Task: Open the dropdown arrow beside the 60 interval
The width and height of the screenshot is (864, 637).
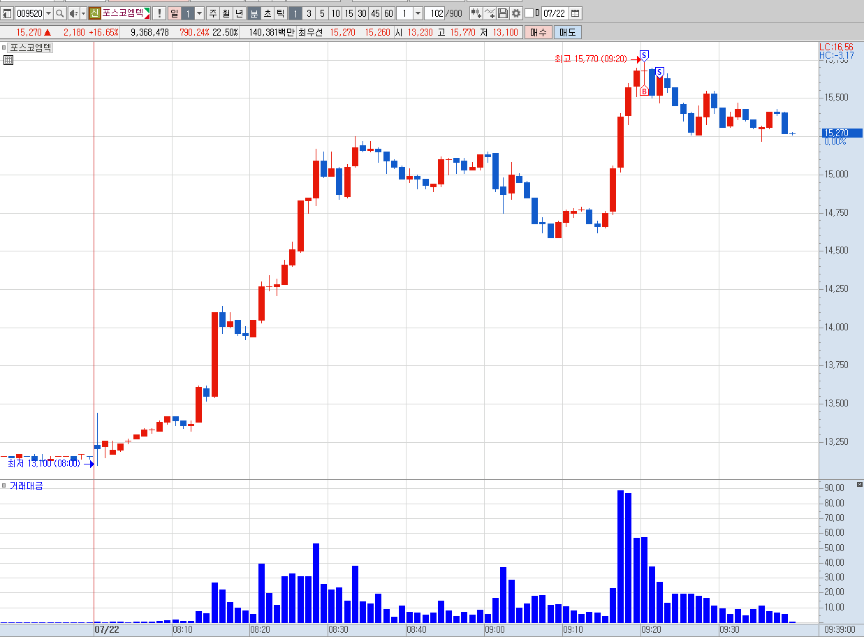Action: pos(418,13)
